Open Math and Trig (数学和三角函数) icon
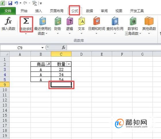The width and height of the screenshot is (161, 139). [x=133, y=21]
